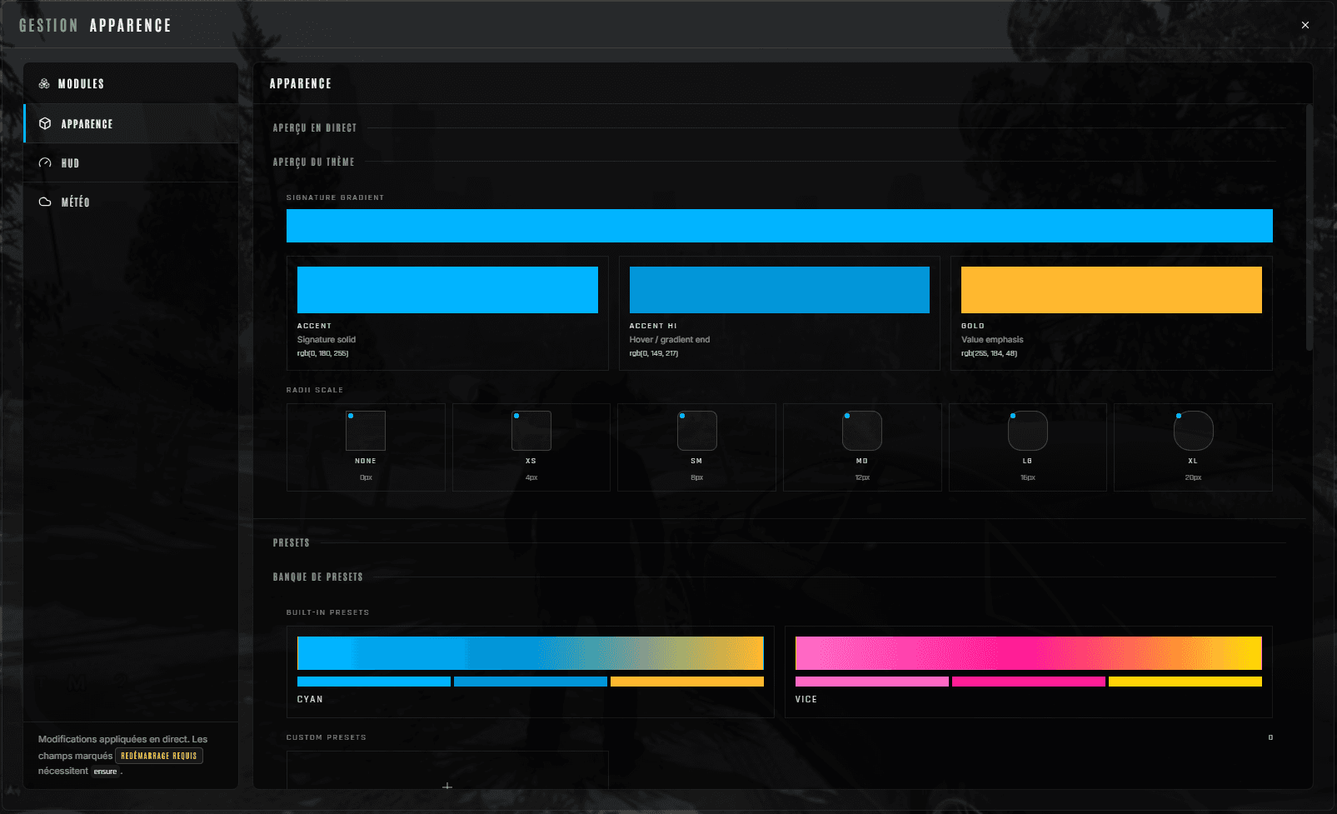This screenshot has width=1337, height=814.
Task: Click the Hover / gradient end description
Action: (x=670, y=340)
